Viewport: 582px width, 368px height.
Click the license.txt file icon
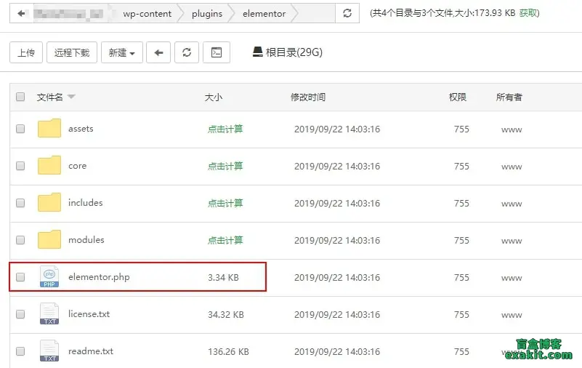(49, 314)
